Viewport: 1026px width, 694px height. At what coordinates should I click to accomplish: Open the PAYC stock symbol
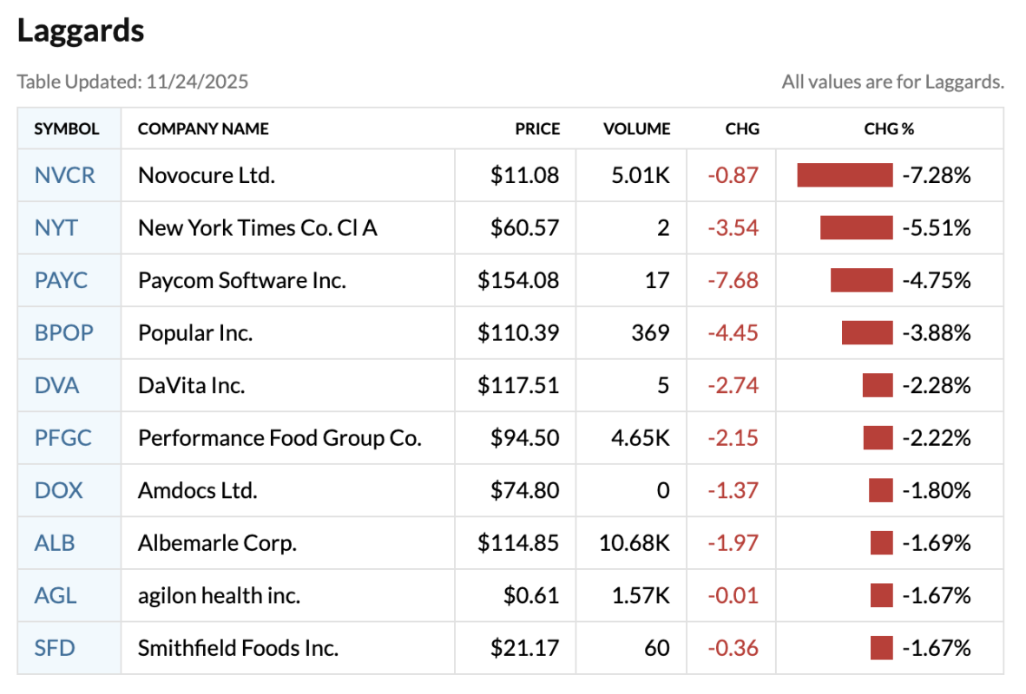61,280
